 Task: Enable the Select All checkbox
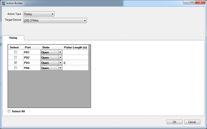point(9,111)
